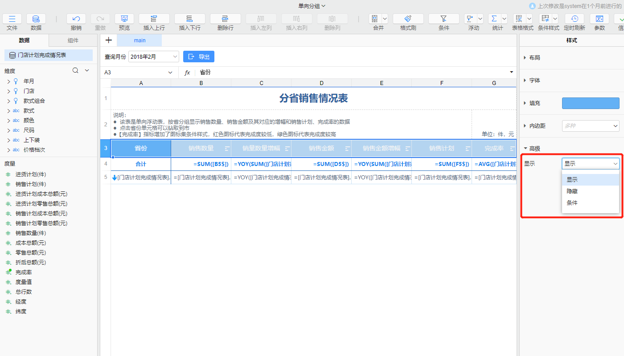Choose 隐藏 in the display dropdown list
The height and width of the screenshot is (356, 624).
tap(572, 191)
